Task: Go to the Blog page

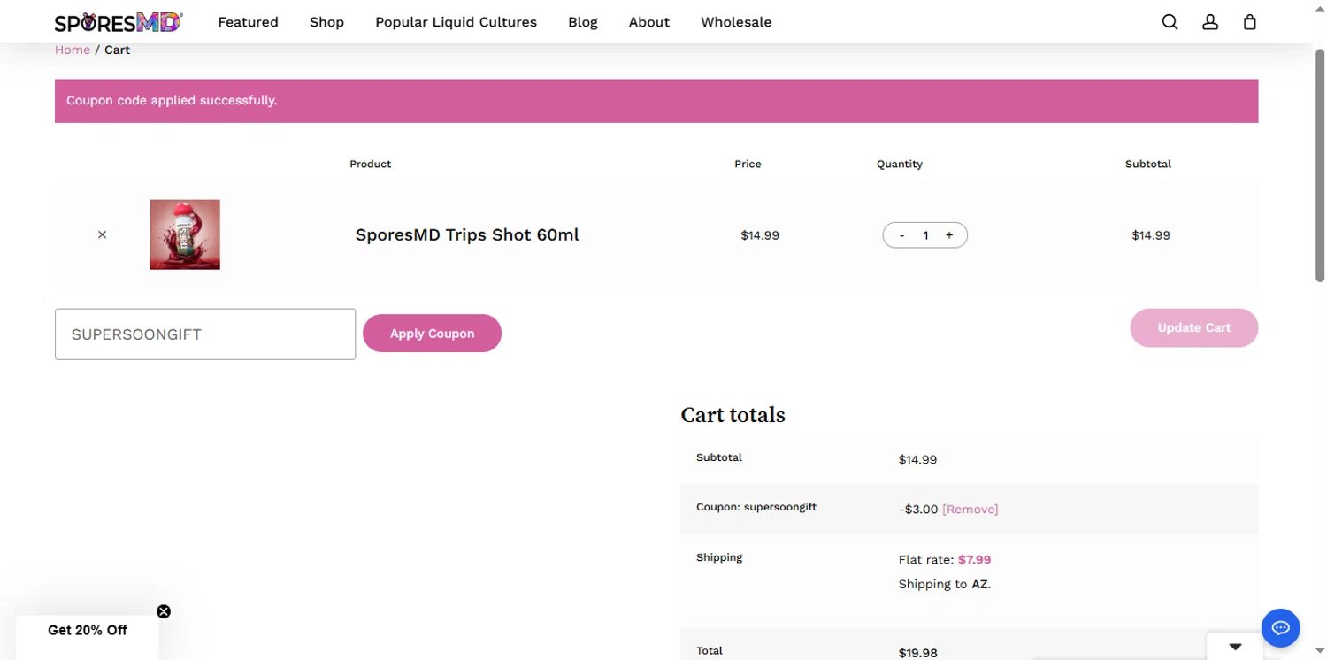Action: pos(583,22)
